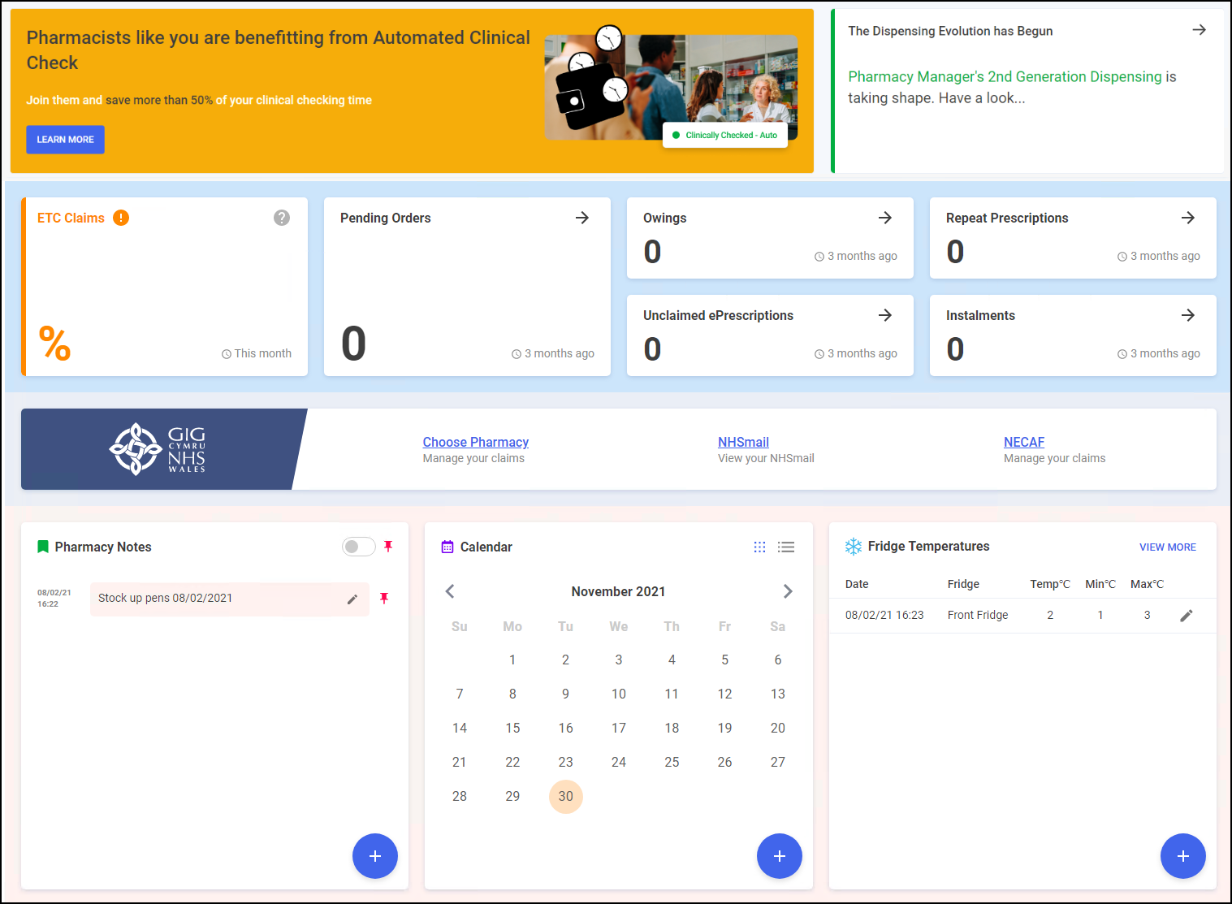
Task: Select November 8 in the calendar
Action: [x=512, y=694]
